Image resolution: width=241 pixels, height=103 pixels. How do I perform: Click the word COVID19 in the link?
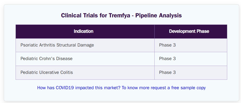(x=65, y=88)
